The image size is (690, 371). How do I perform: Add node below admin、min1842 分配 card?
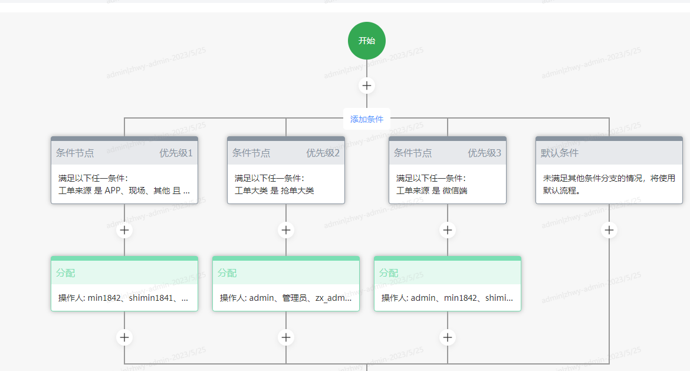[448, 337]
